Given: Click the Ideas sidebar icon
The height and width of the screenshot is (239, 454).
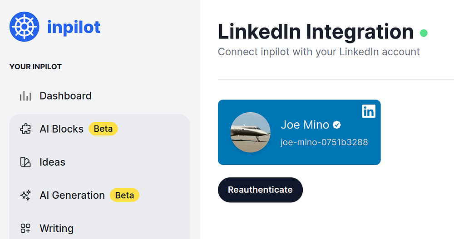Looking at the screenshot, I should click(x=25, y=162).
